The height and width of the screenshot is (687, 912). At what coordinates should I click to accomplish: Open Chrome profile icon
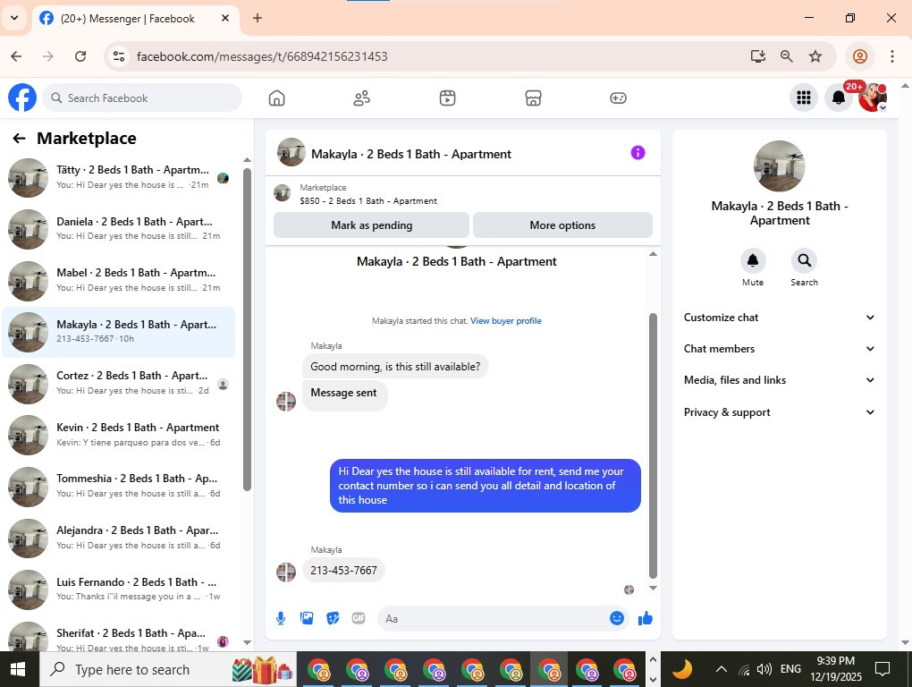(x=859, y=56)
